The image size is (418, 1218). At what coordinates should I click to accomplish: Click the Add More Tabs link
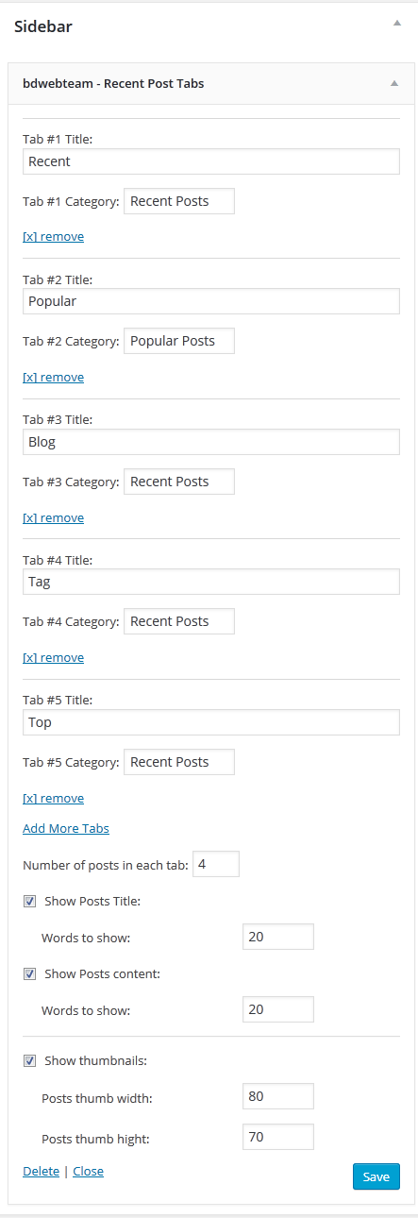coord(66,828)
